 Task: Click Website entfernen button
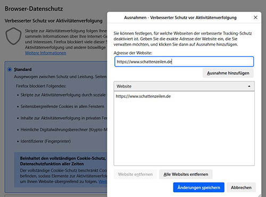pyautogui.click(x=135, y=174)
